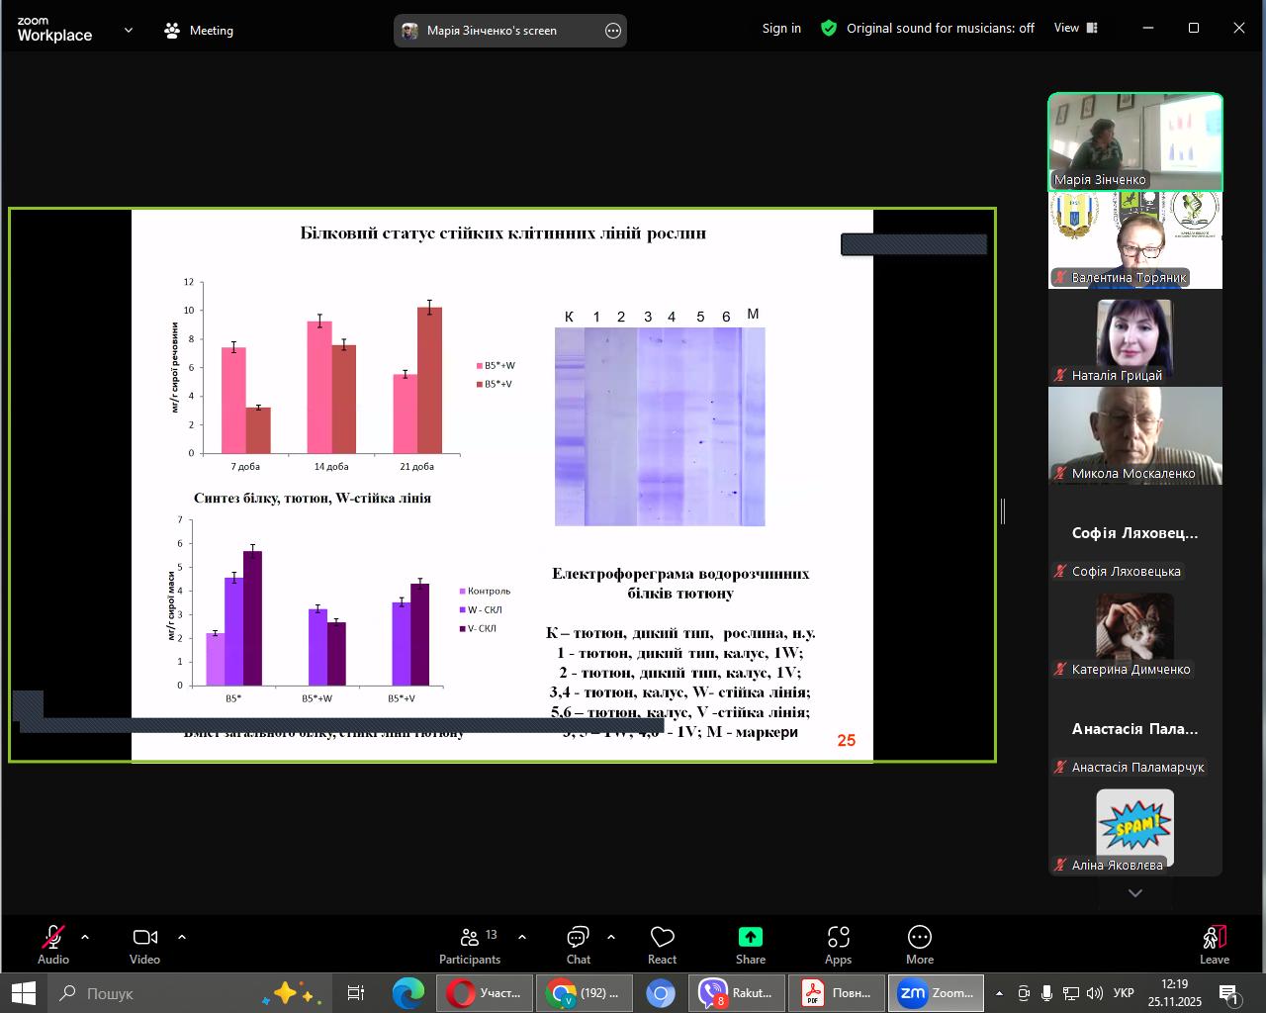Expand the audio settings arrow

tap(85, 937)
